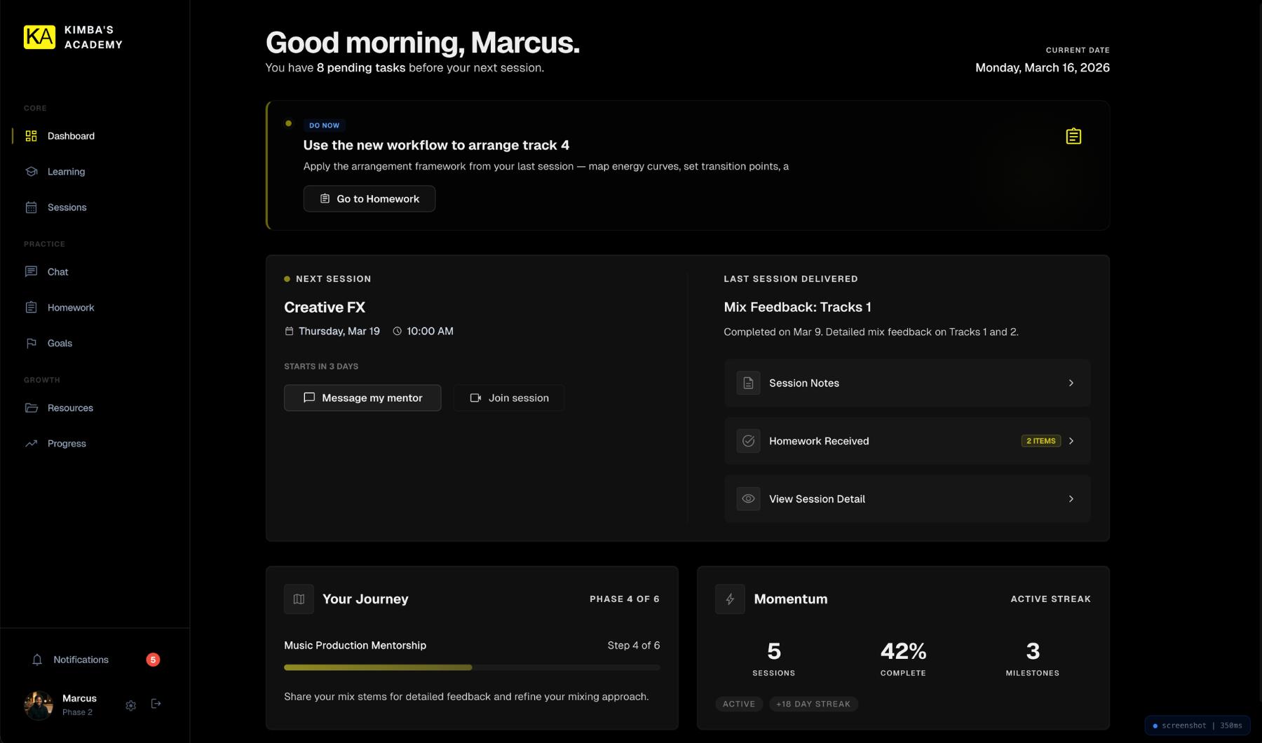Click the notifications bell icon
The height and width of the screenshot is (743, 1262).
37,660
